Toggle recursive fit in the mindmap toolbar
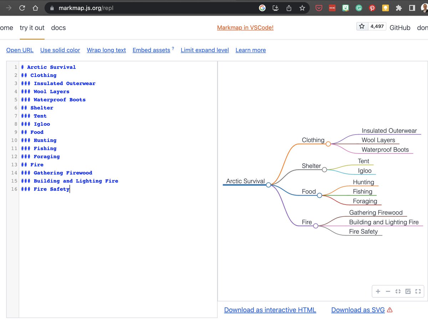The image size is (428, 323). click(x=408, y=291)
